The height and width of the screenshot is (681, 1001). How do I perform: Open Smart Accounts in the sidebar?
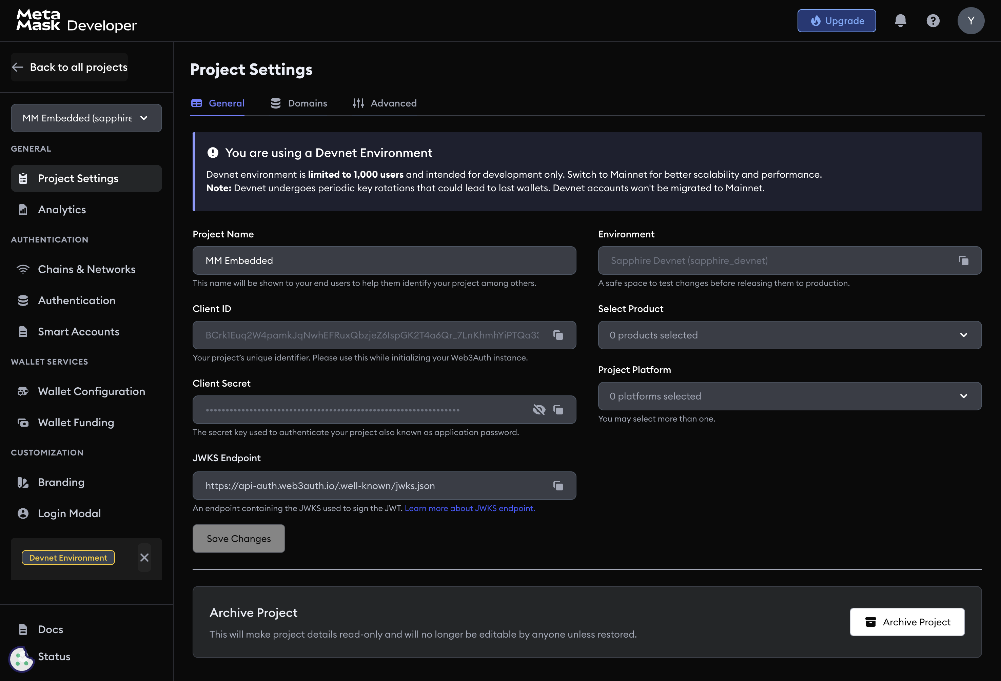click(86, 332)
